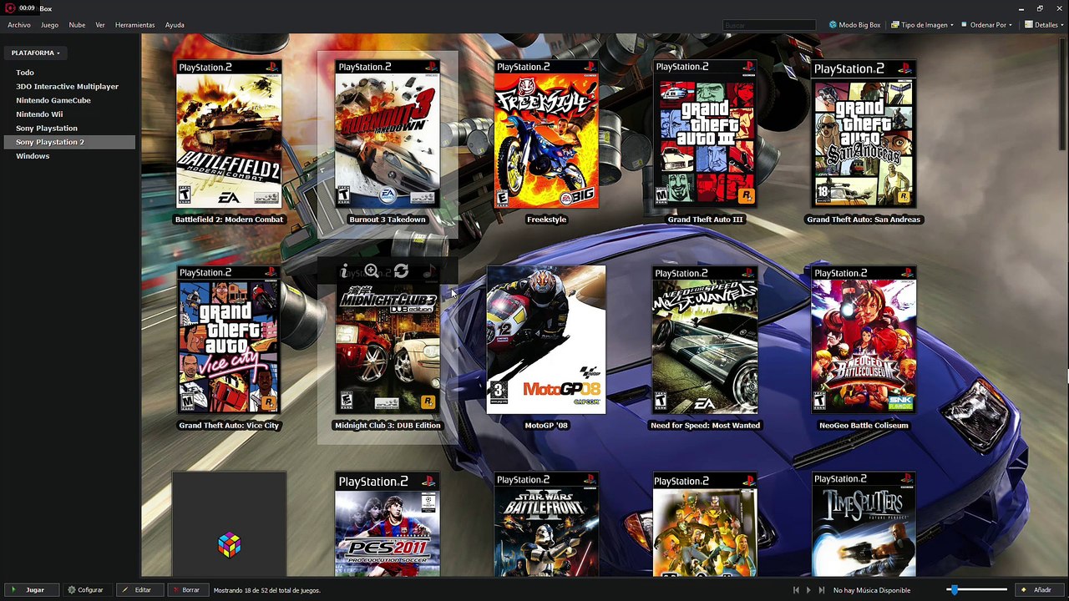Select Sony Playstation 2 platform

pyautogui.click(x=68, y=142)
